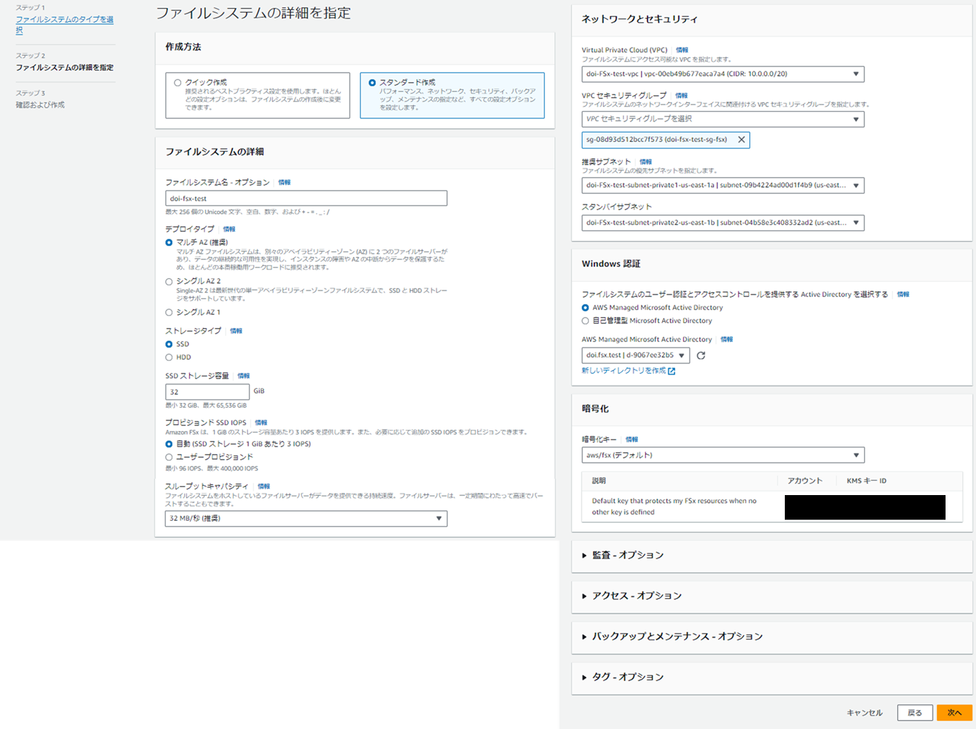Remove the sg-08d93d512bcc7f573 security group tag
The height and width of the screenshot is (729, 976).
tap(741, 139)
